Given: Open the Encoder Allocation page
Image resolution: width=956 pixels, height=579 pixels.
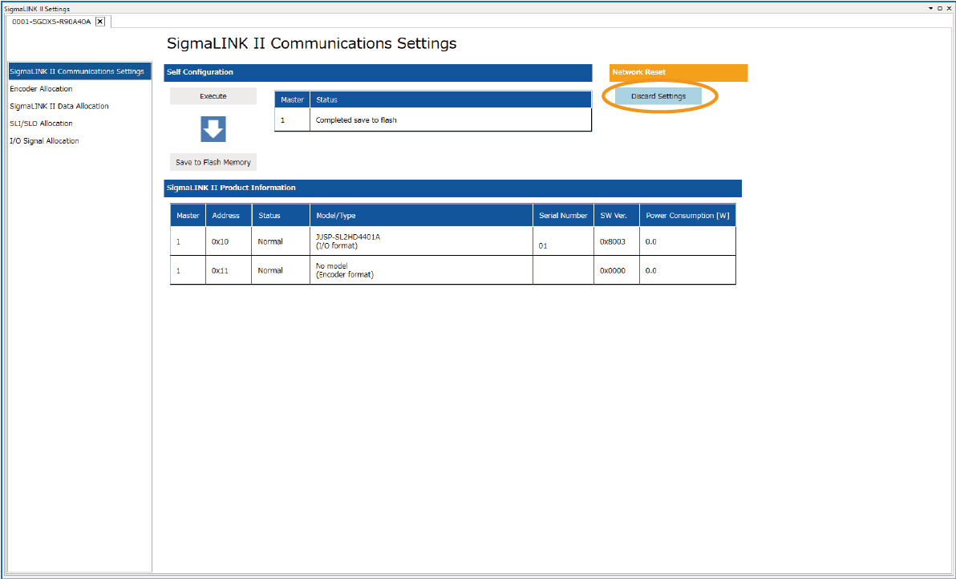Looking at the screenshot, I should [41, 89].
